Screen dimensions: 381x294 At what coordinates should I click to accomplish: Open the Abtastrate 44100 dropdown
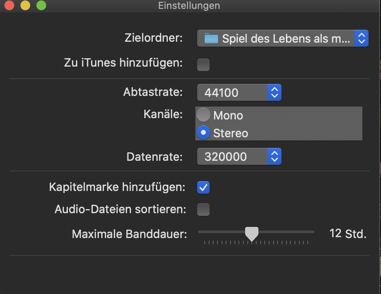point(233,93)
